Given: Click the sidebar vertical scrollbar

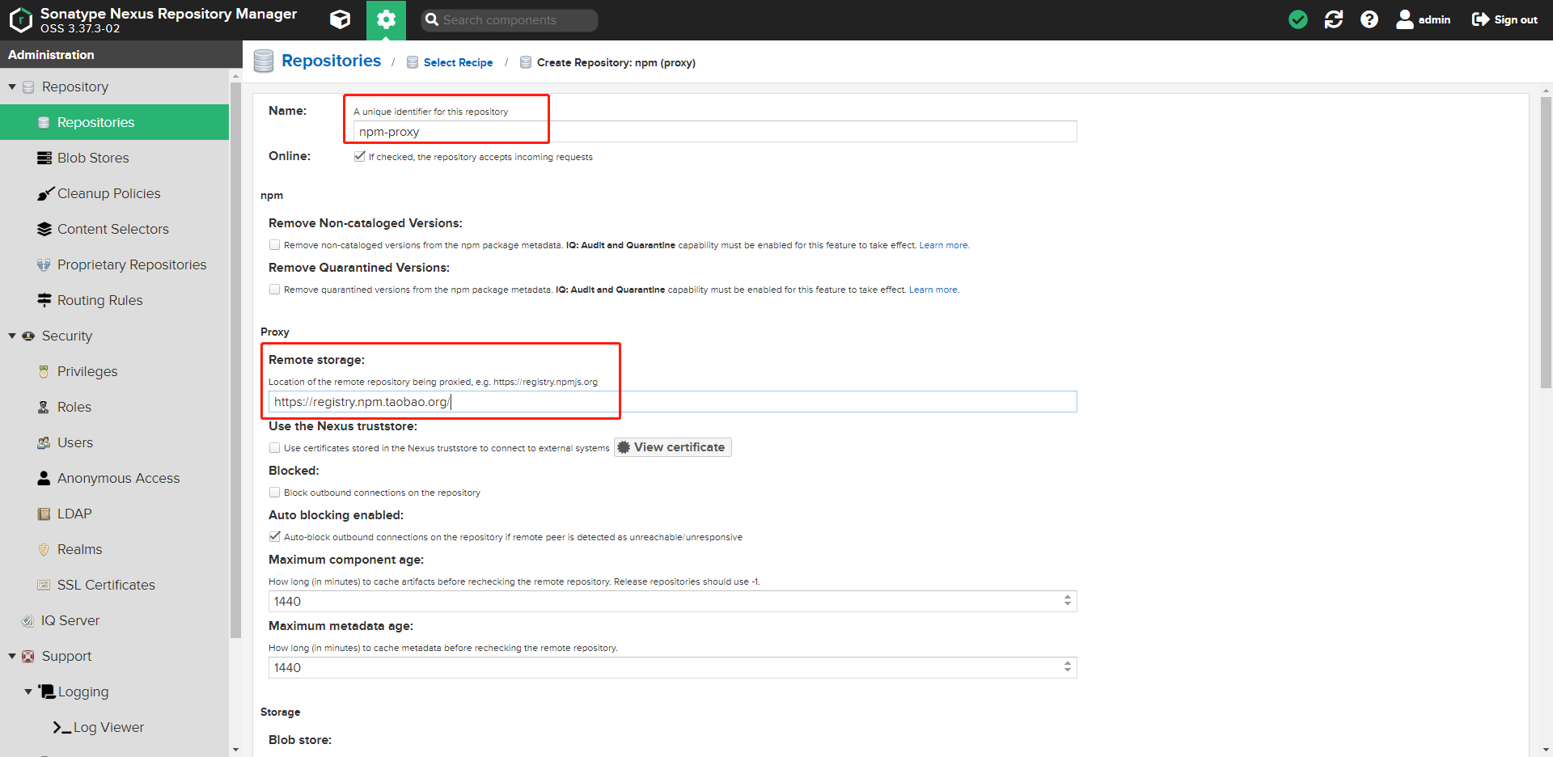Looking at the screenshot, I should [x=235, y=360].
